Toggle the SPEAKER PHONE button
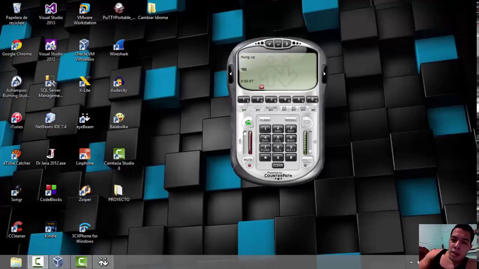 pos(307,163)
